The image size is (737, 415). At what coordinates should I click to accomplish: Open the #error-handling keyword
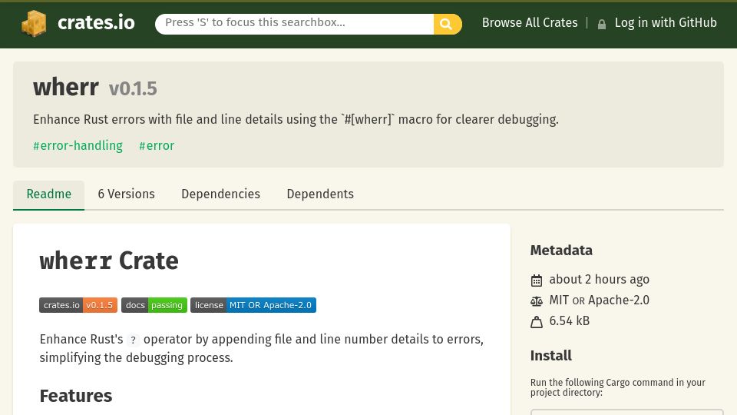78,146
